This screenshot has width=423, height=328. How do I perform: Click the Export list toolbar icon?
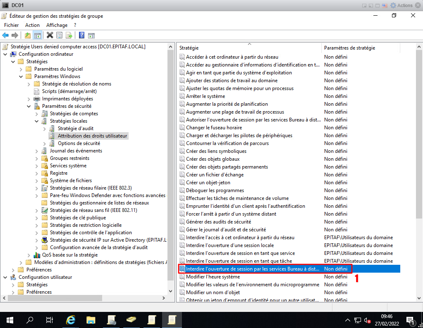[69, 36]
